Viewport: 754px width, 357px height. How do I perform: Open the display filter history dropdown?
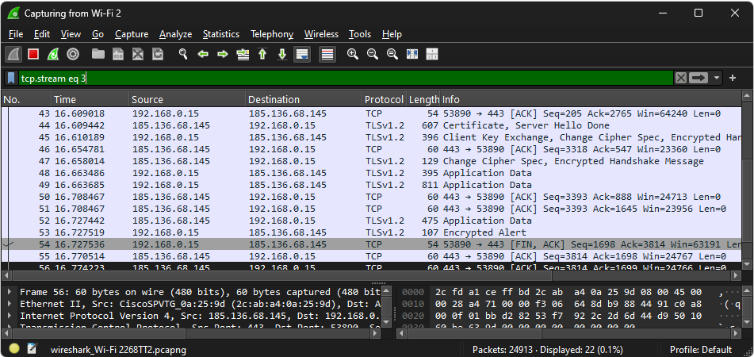[717, 78]
